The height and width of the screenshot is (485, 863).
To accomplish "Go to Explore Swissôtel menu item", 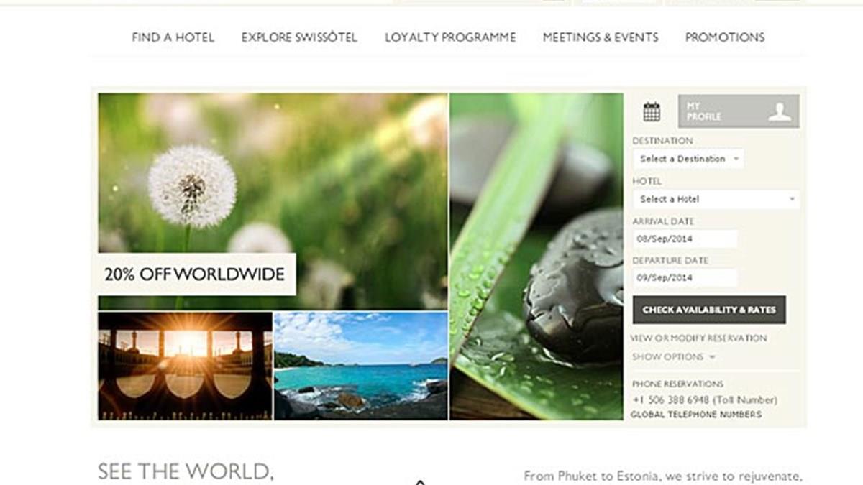I will coord(299,37).
